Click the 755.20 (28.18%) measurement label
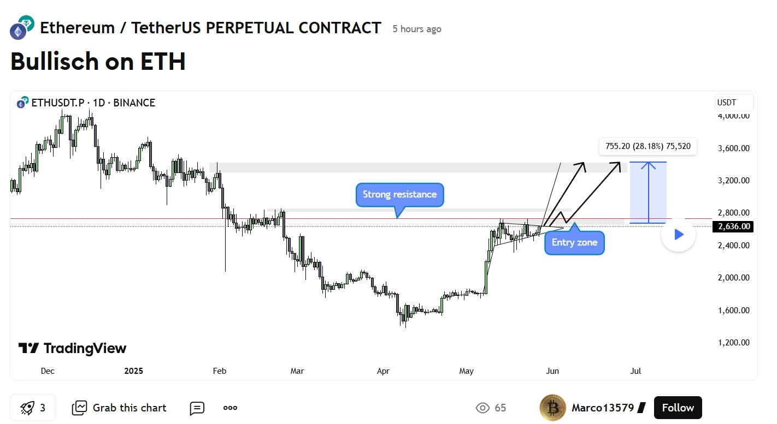777x424 pixels. point(648,146)
